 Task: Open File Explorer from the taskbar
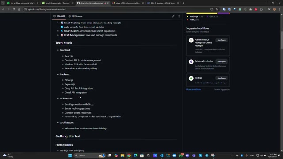point(122,155)
